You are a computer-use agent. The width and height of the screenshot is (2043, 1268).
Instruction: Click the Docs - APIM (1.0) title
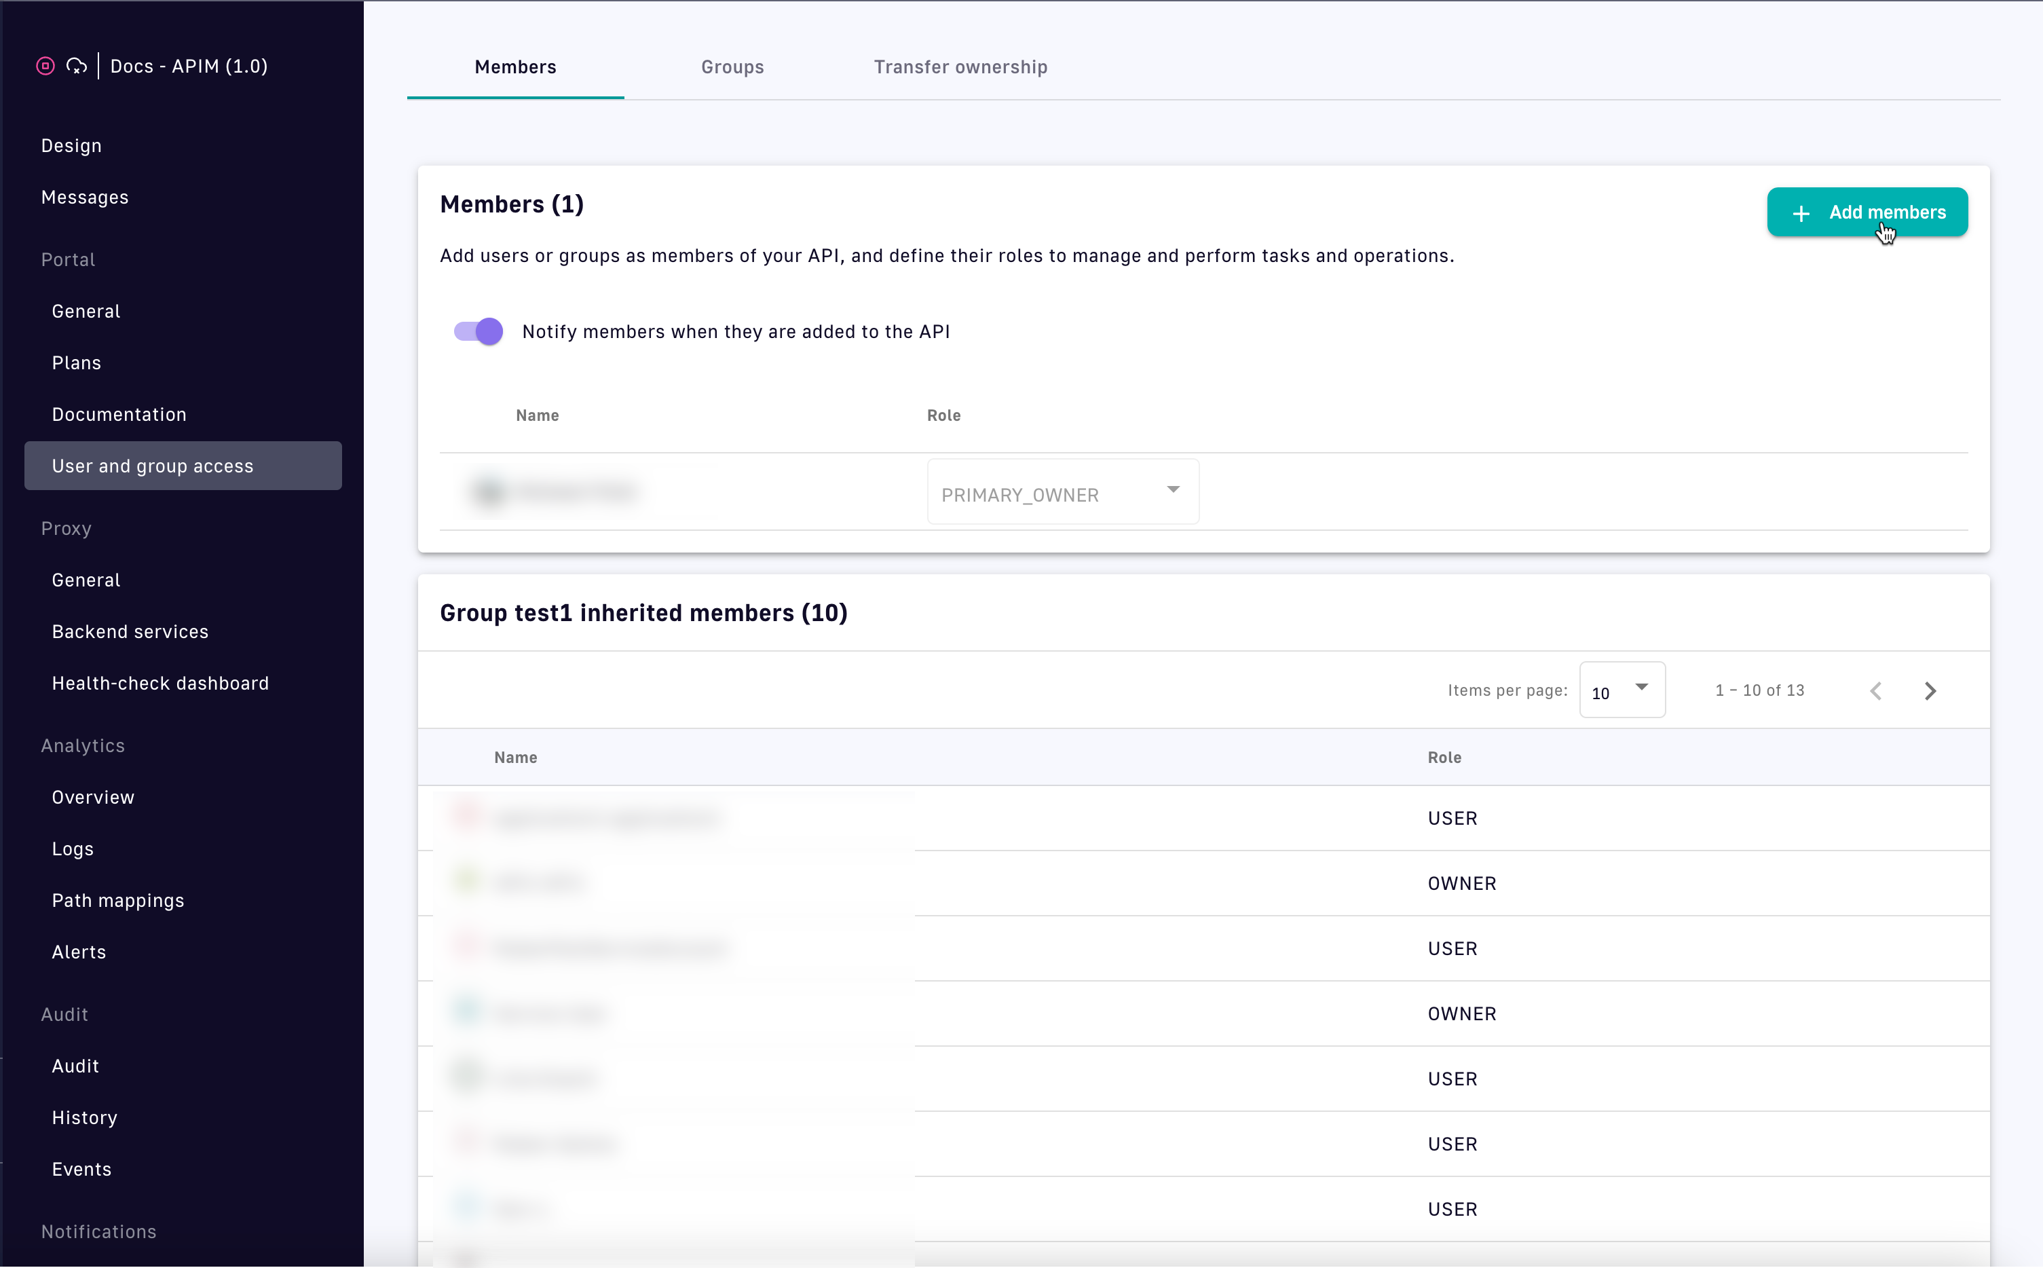click(x=189, y=67)
